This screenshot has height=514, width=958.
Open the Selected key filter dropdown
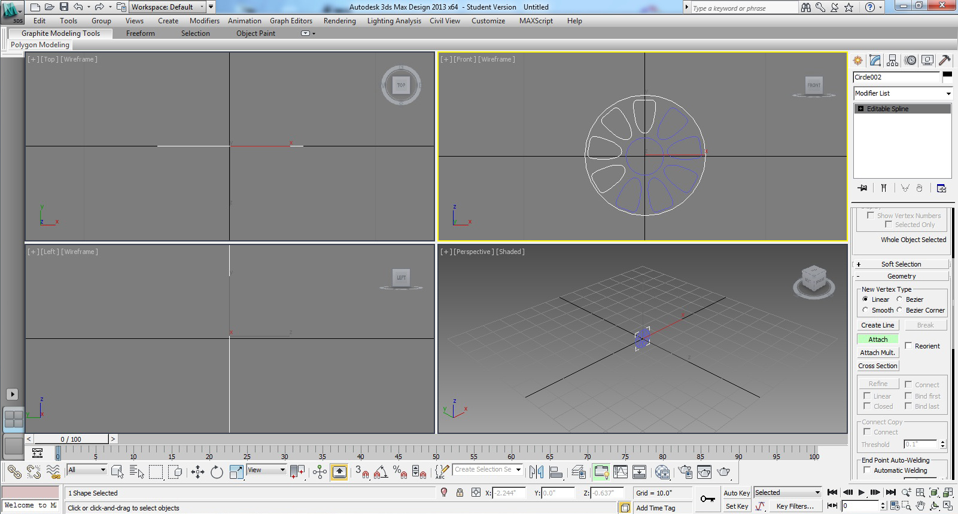(787, 492)
